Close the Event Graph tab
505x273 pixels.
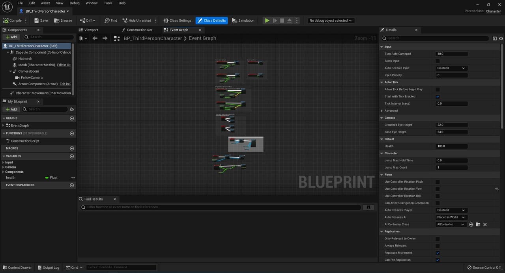pos(200,30)
